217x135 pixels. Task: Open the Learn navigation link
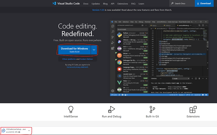point(141,4)
